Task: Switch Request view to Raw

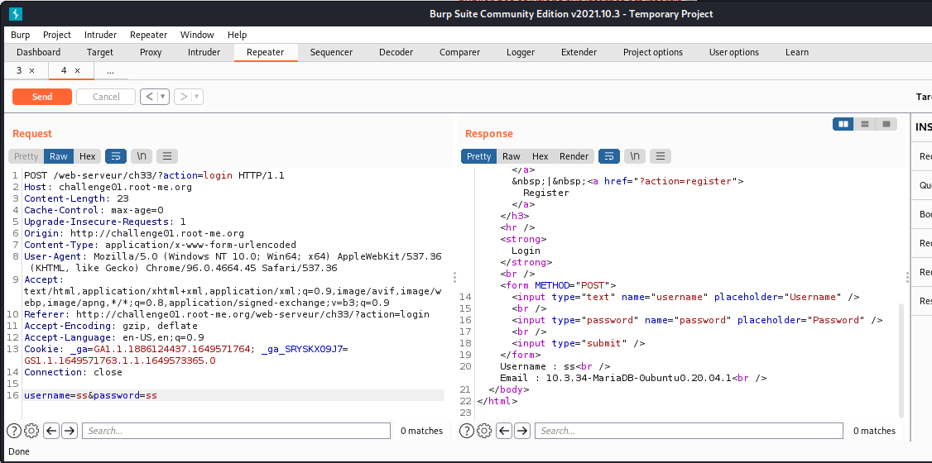Action: pos(59,156)
